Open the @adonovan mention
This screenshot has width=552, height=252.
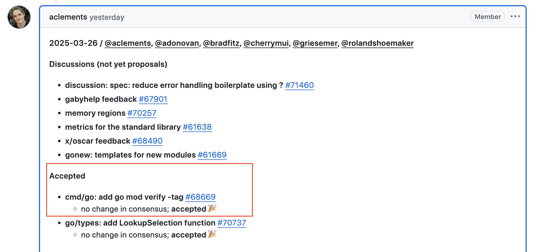[177, 43]
